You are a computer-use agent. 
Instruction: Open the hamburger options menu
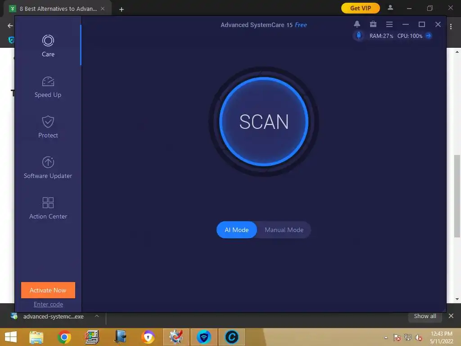click(x=389, y=24)
